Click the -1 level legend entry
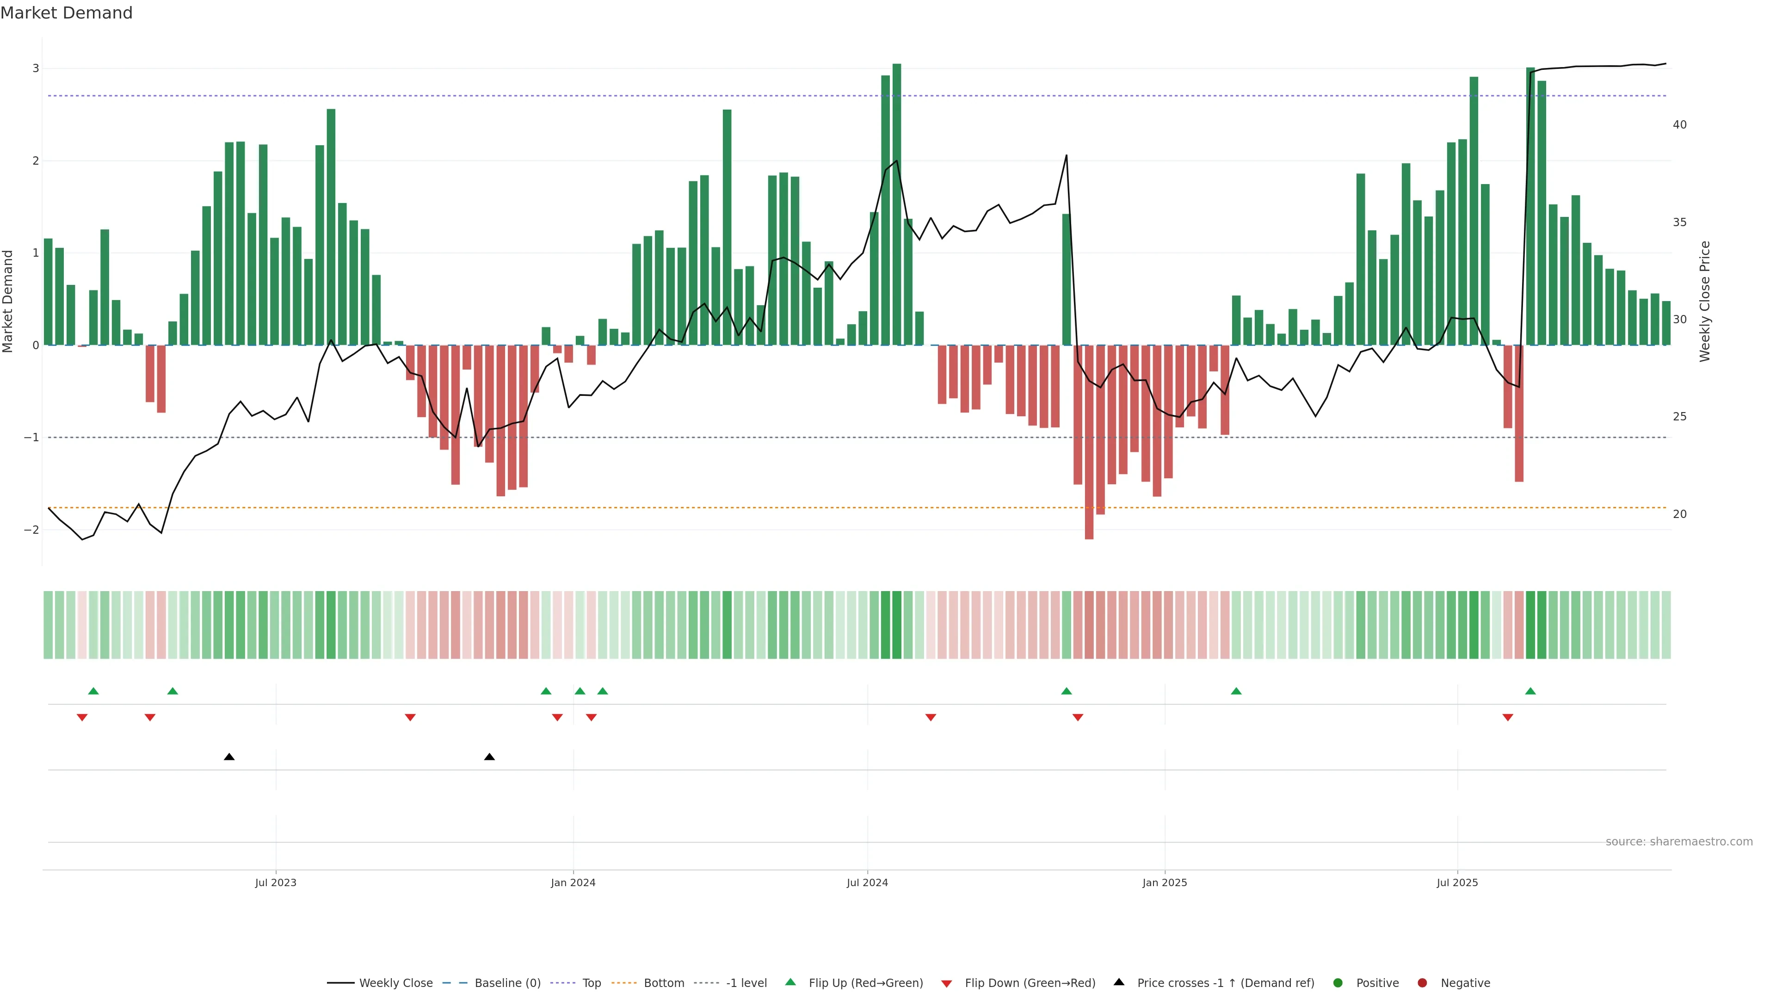Image resolution: width=1776 pixels, height=999 pixels. [x=746, y=982]
